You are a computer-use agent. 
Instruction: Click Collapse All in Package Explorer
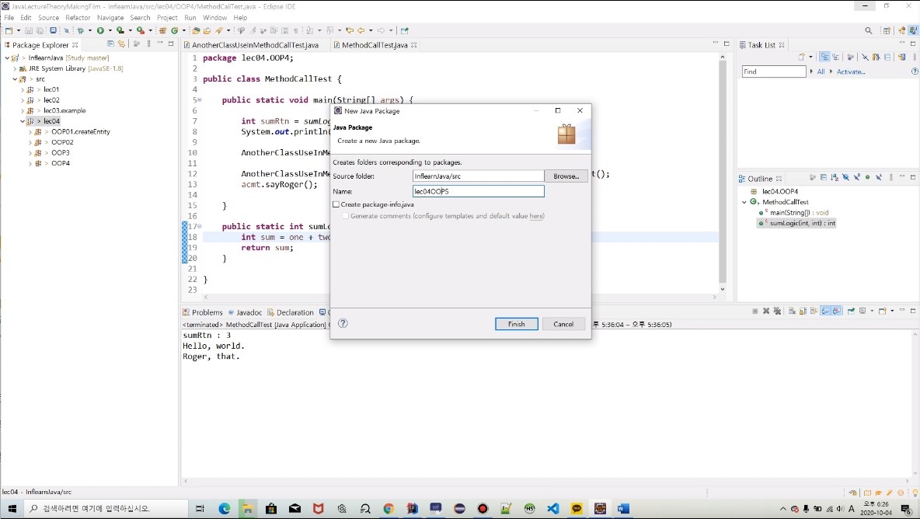[110, 44]
